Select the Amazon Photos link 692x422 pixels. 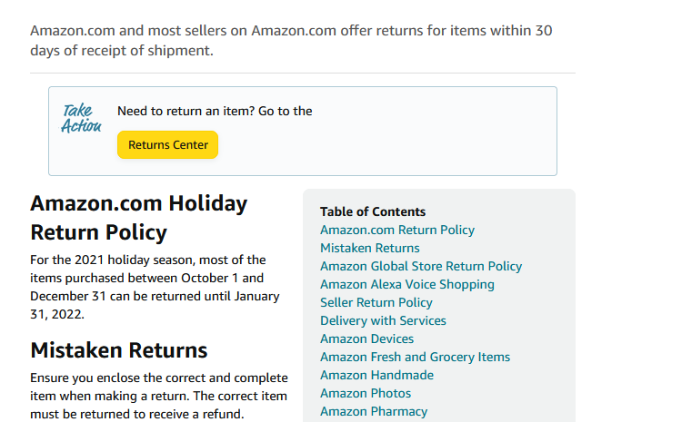coord(366,393)
